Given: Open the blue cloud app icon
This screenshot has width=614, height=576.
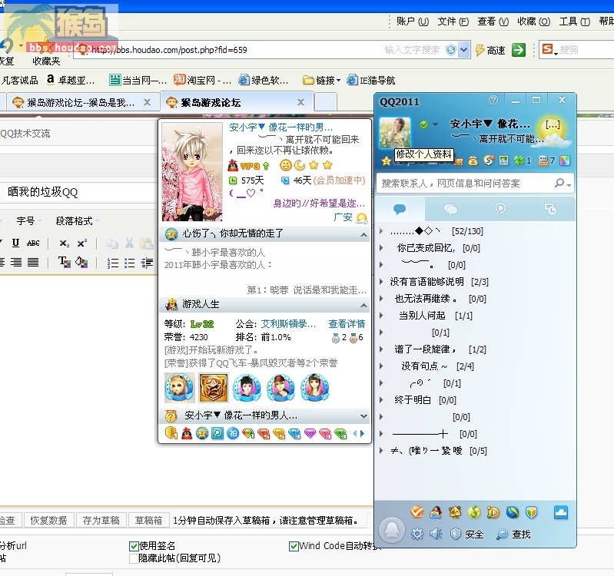Looking at the screenshot, I should click(x=561, y=512).
